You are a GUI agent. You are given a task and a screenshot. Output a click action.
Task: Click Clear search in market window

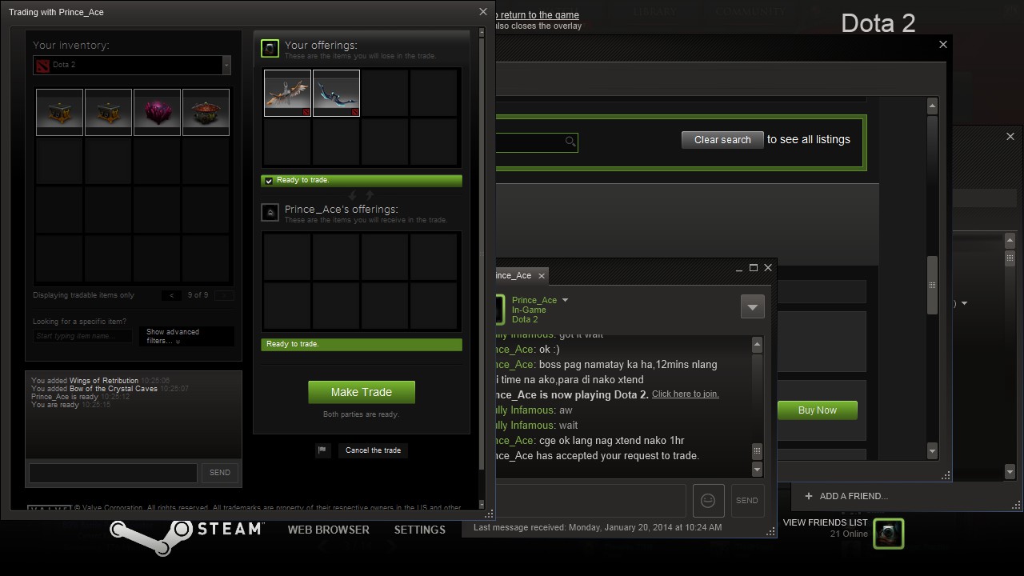[722, 139]
